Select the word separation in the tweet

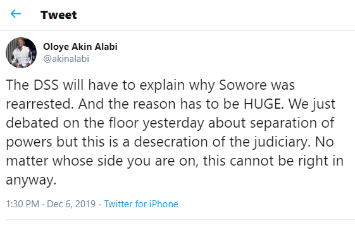pyautogui.click(x=284, y=123)
